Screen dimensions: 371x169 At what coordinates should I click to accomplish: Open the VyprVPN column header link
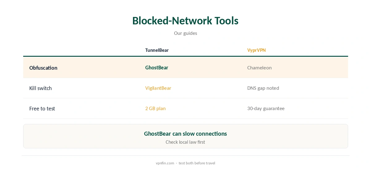pyautogui.click(x=256, y=50)
